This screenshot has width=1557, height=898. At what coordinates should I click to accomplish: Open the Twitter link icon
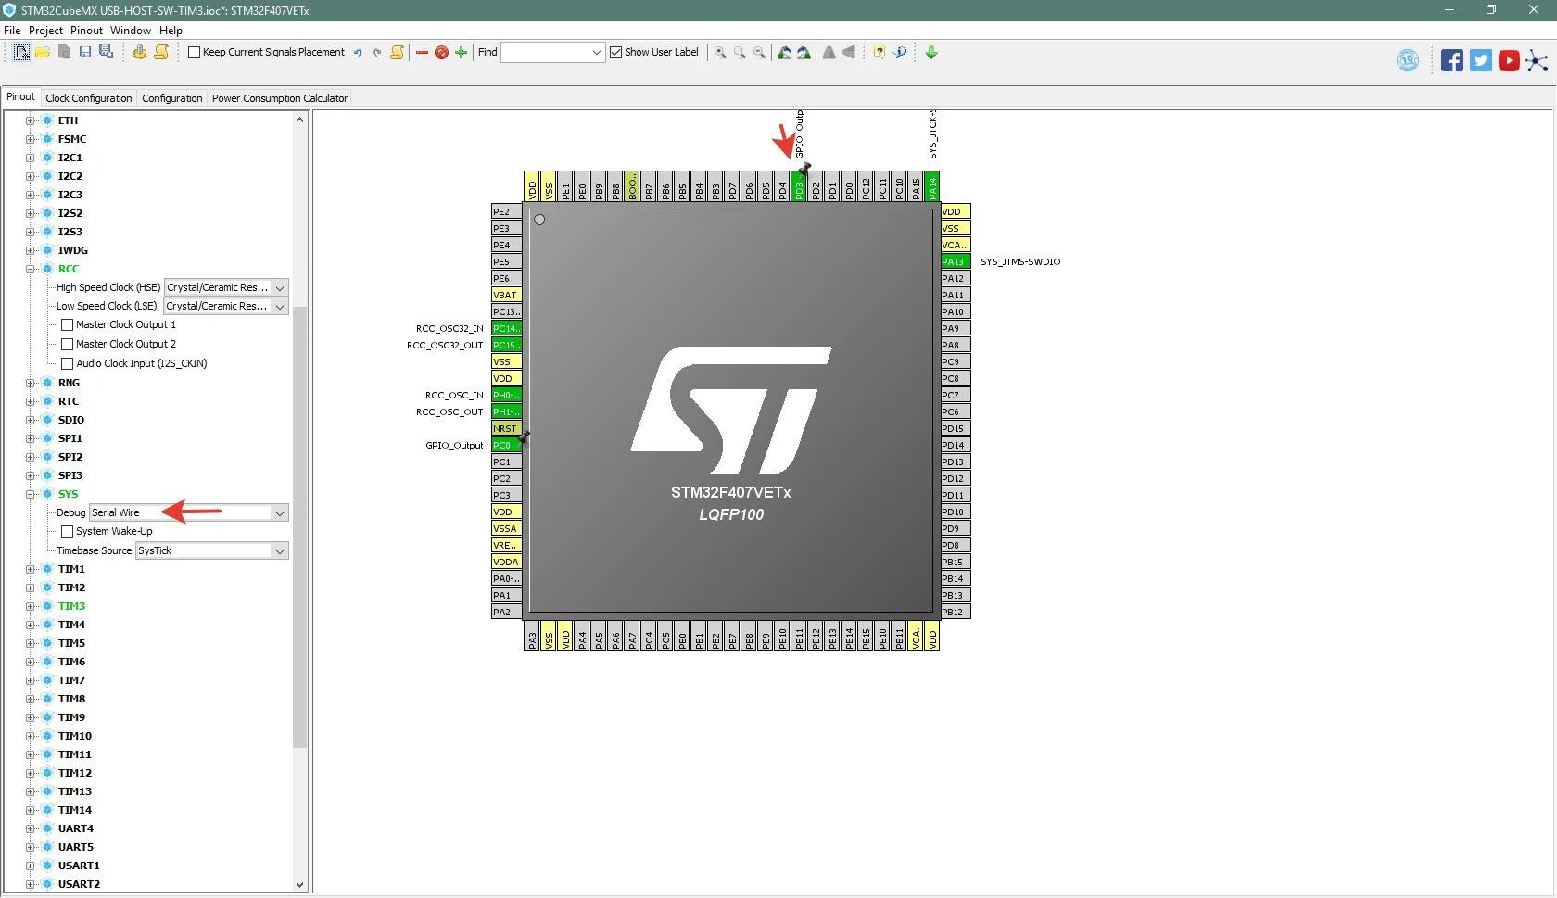1481,61
